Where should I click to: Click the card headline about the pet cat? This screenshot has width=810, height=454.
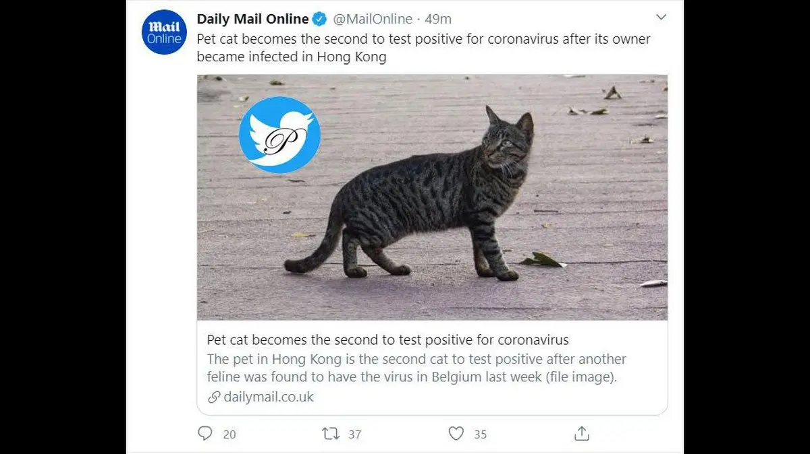click(387, 339)
